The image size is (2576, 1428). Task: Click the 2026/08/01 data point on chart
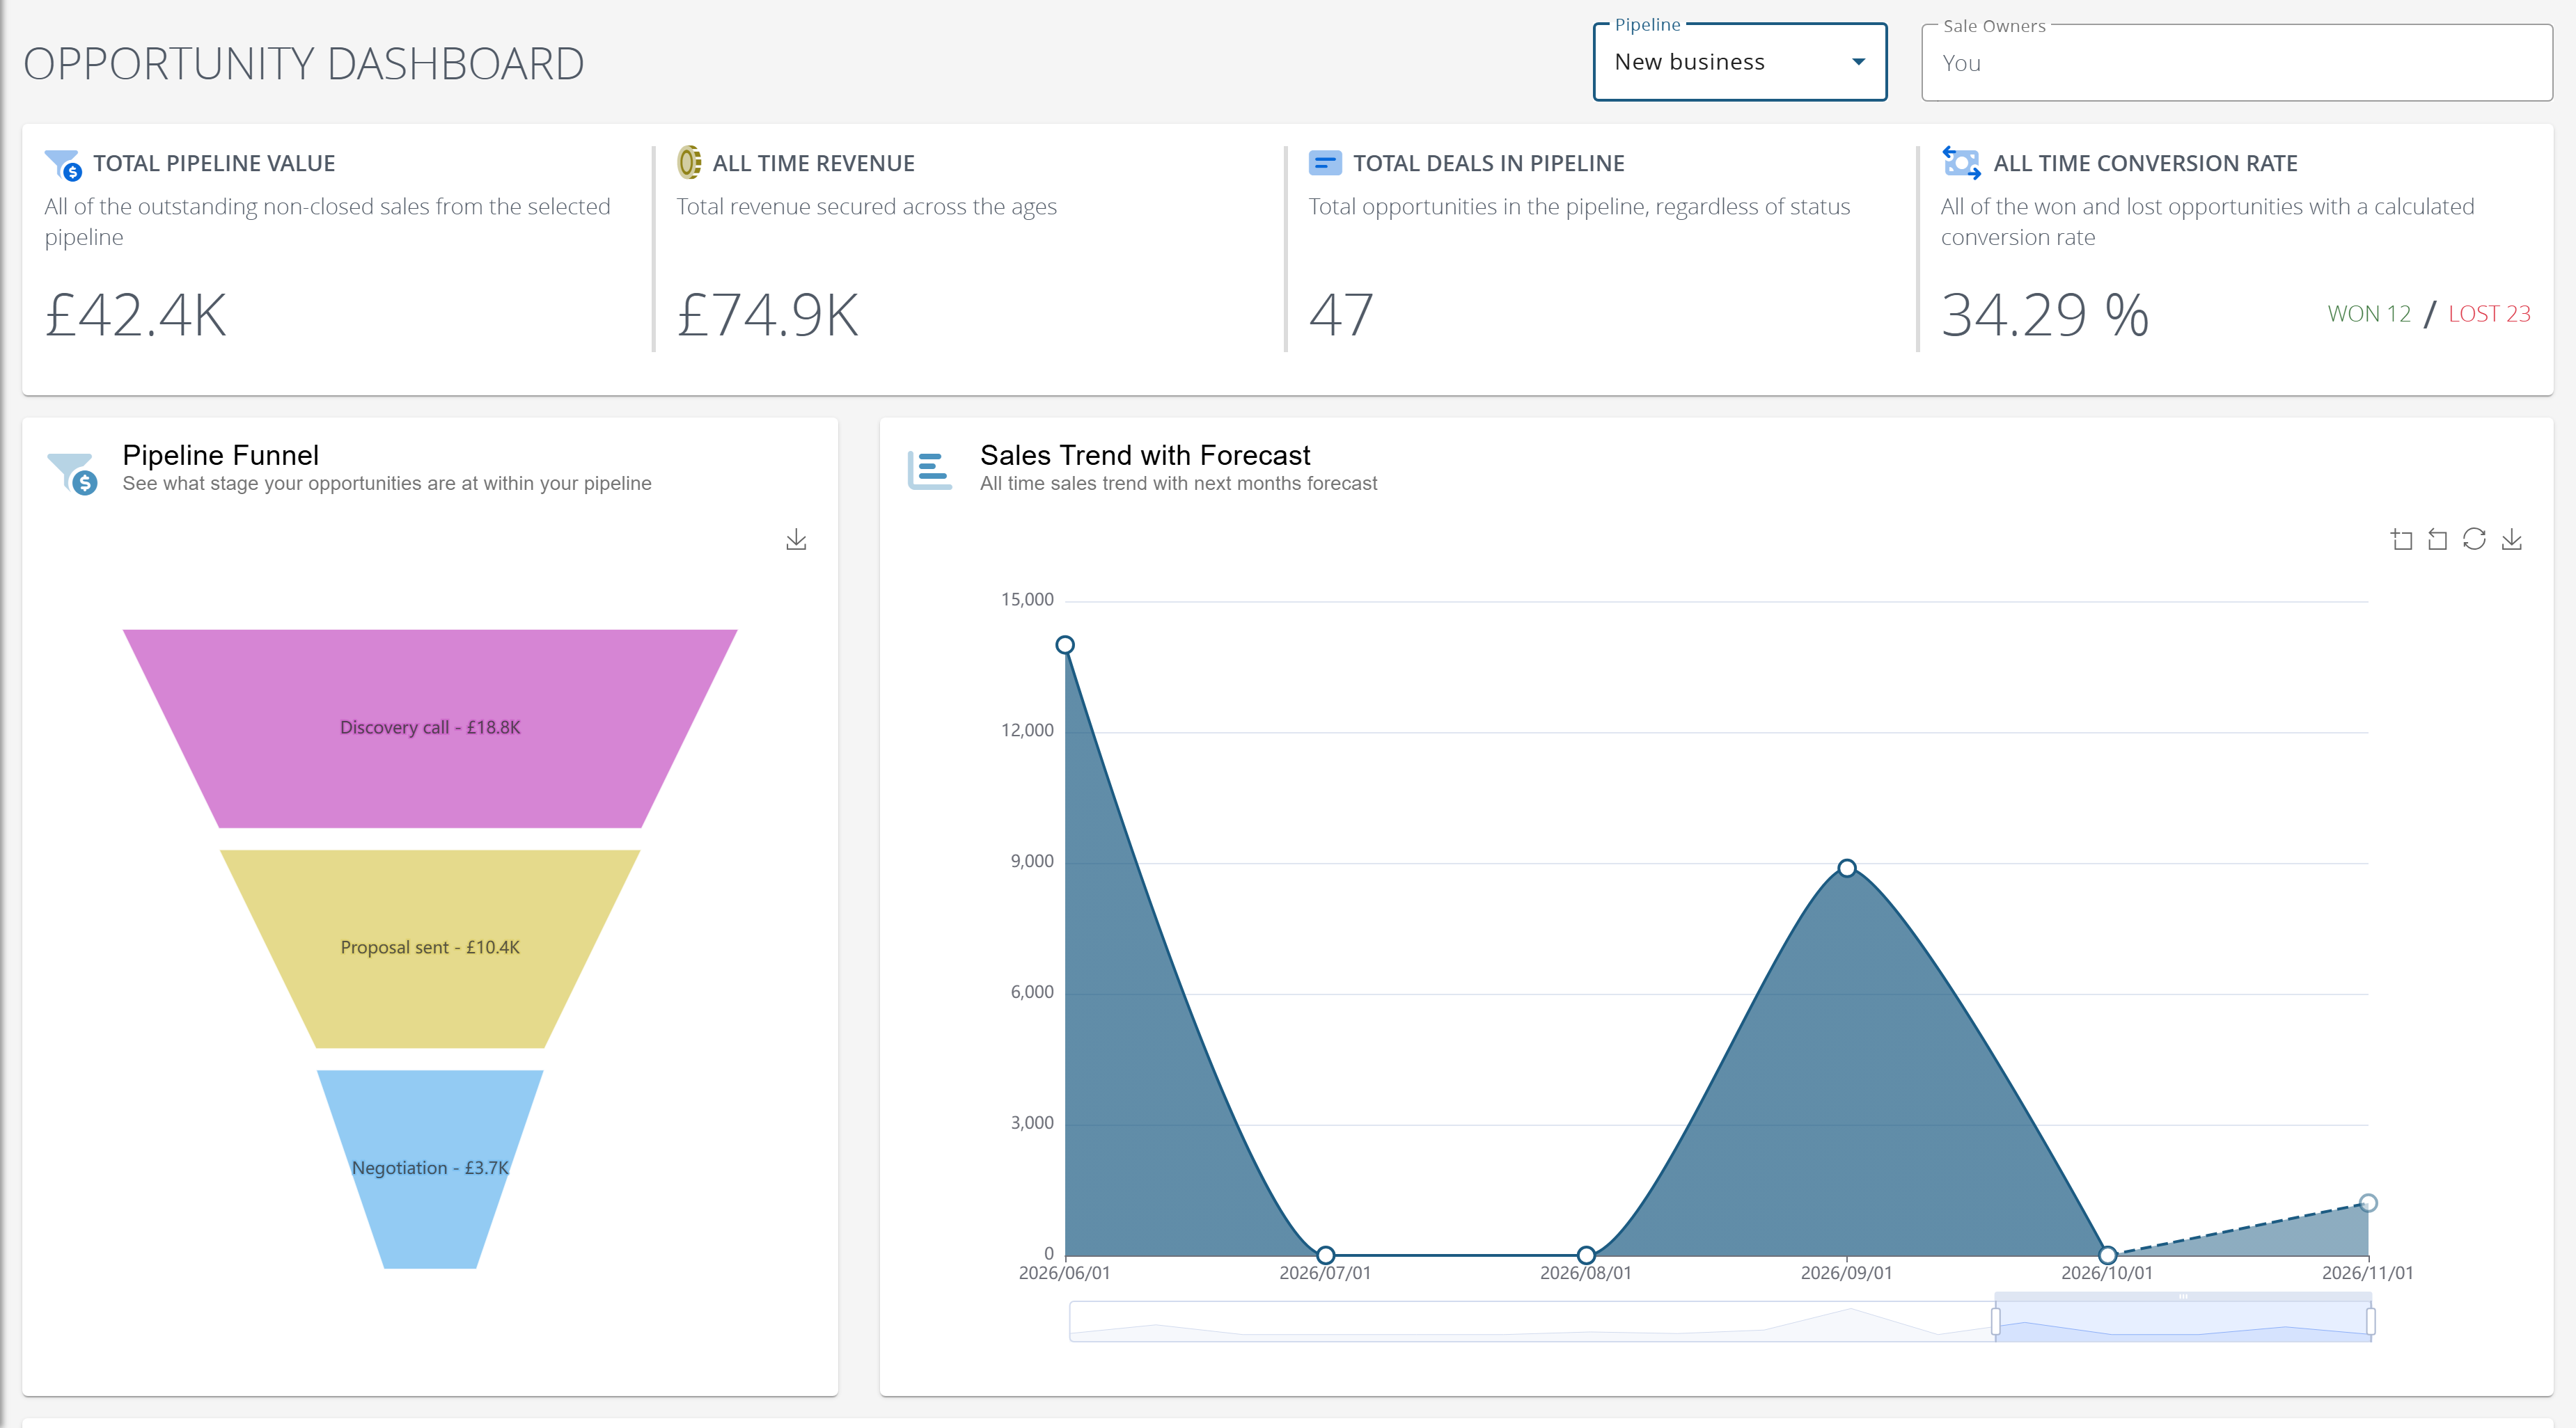[1586, 1254]
